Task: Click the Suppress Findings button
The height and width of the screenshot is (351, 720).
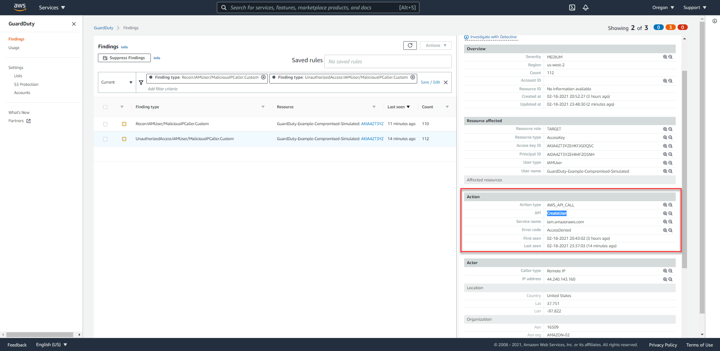Action: coord(124,58)
